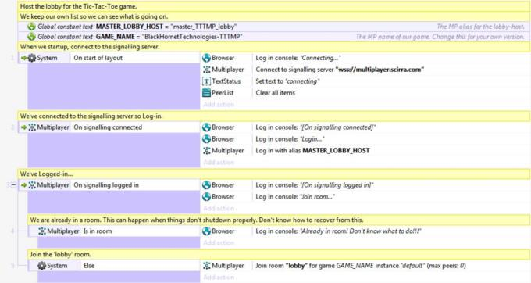
Task: Select the GAME_NAME global constant row
Action: pyautogui.click(x=274, y=37)
